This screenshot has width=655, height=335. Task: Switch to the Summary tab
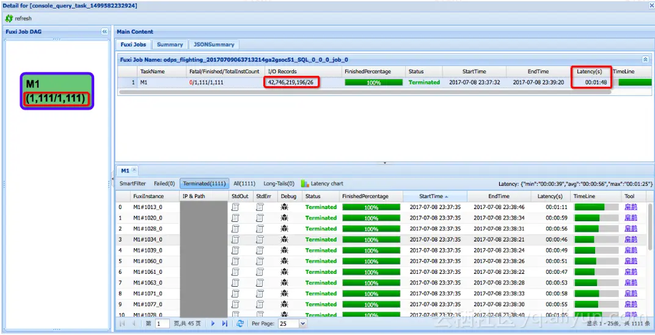coord(170,44)
